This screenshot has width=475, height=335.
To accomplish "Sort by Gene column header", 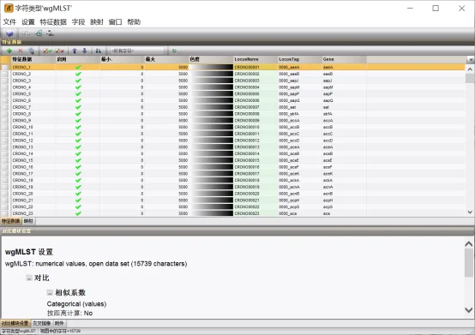I will pos(345,59).
